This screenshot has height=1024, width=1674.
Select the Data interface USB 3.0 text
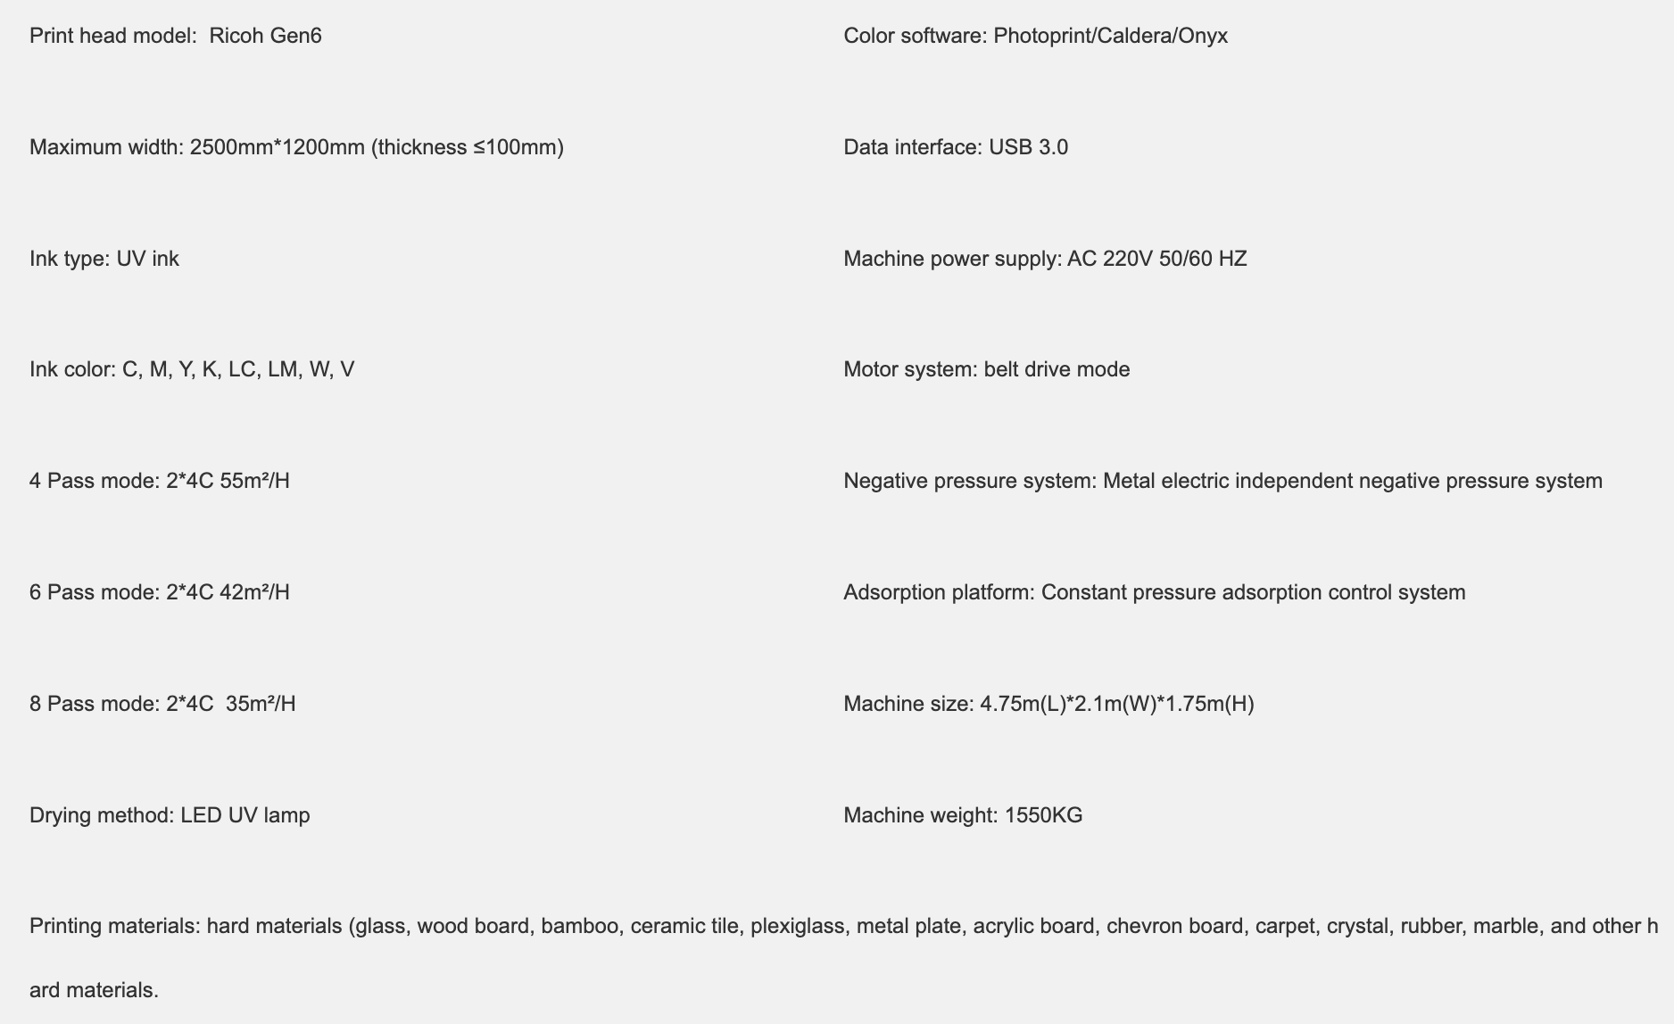tap(955, 147)
